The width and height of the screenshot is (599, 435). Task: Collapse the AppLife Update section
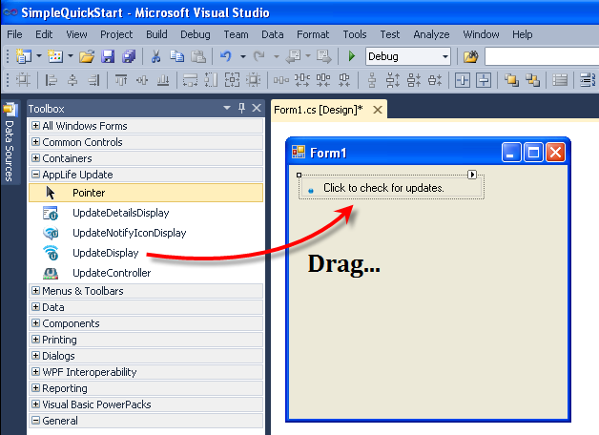35,175
